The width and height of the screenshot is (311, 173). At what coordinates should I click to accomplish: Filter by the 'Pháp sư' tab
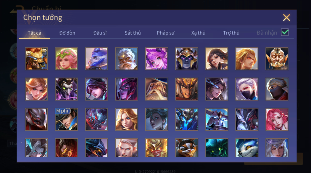pyautogui.click(x=165, y=33)
